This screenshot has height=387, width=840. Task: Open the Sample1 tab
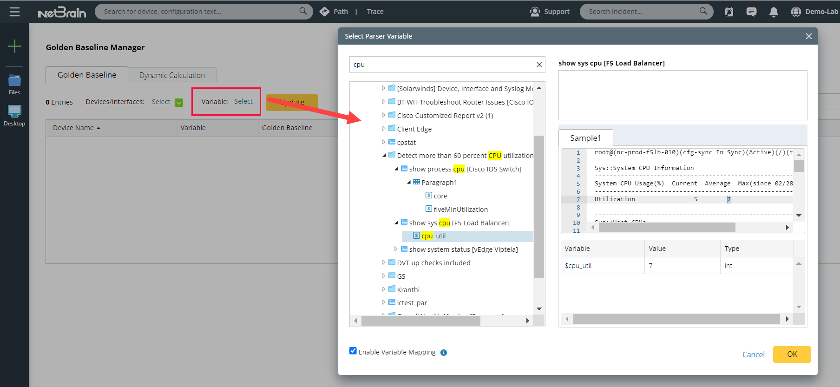tap(585, 138)
